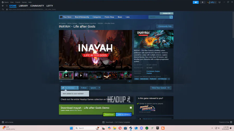View Your Queue
This screenshot has height=131, width=234.
coord(161,88)
